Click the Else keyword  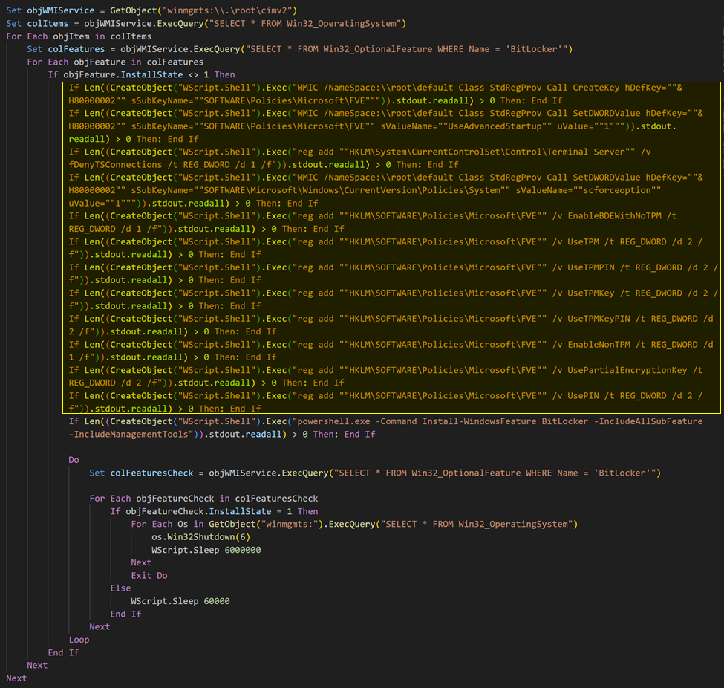(x=120, y=588)
